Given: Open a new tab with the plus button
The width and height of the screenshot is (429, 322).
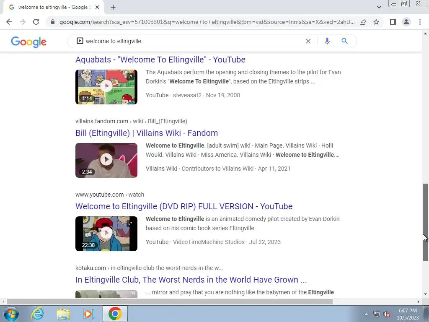Looking at the screenshot, I should point(113,7).
